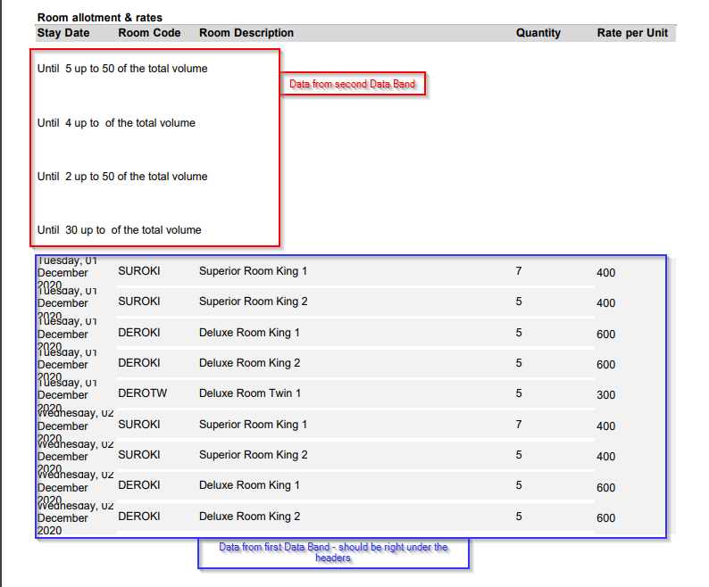Viewport: 709px width, 587px height.
Task: Select 'Until 5 up to 50' text line
Action: tap(122, 69)
